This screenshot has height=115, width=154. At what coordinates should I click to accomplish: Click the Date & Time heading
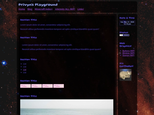[x=127, y=18]
